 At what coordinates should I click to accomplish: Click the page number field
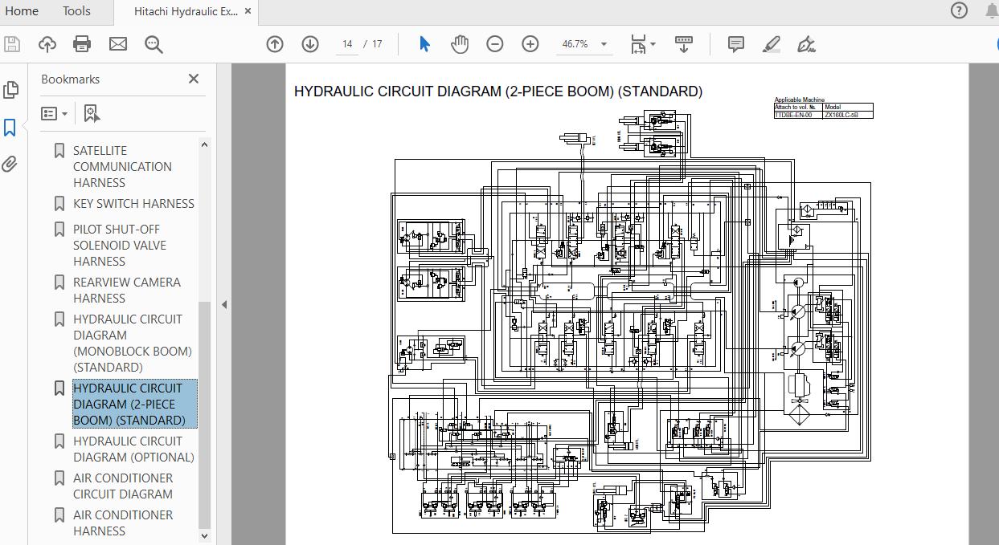coord(347,44)
